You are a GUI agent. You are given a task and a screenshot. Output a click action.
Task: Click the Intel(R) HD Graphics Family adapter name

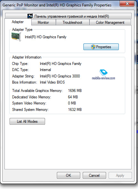coord(46,37)
